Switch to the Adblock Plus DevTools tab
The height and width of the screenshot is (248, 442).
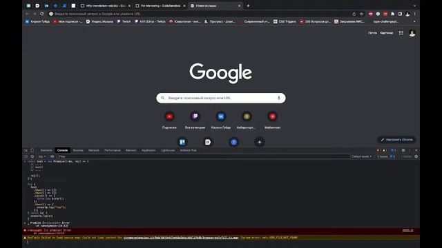189,150
